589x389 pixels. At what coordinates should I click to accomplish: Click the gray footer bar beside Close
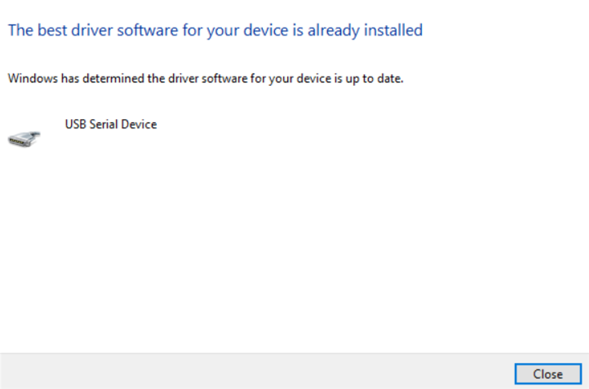click(x=255, y=371)
